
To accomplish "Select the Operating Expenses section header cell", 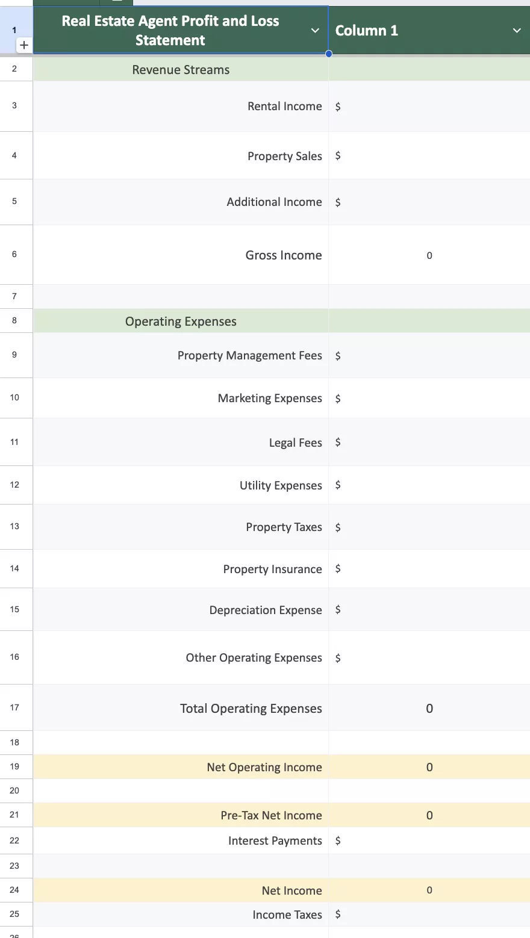I will pos(181,321).
